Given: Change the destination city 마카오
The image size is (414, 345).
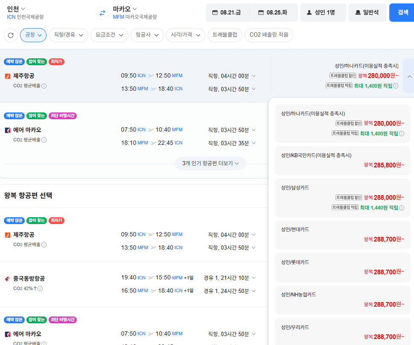Looking at the screenshot, I should tap(125, 9).
